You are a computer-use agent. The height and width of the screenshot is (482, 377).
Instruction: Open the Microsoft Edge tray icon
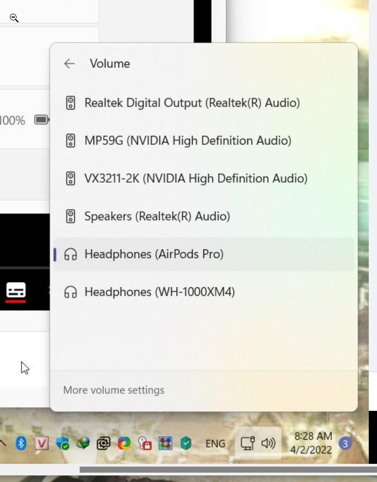[x=124, y=443]
